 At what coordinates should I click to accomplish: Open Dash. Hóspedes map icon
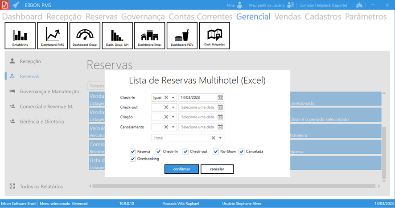[x=214, y=36]
